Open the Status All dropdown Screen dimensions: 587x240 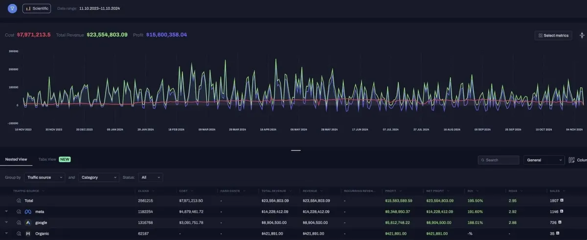[151, 177]
